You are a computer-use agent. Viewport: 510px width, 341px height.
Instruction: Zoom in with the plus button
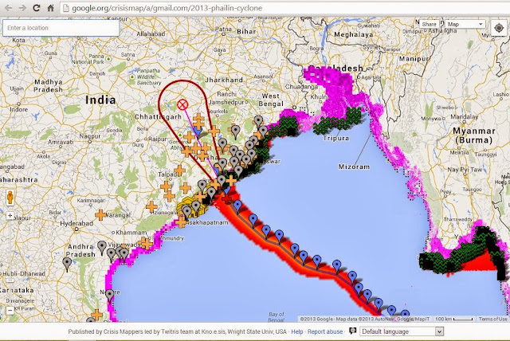(10, 216)
